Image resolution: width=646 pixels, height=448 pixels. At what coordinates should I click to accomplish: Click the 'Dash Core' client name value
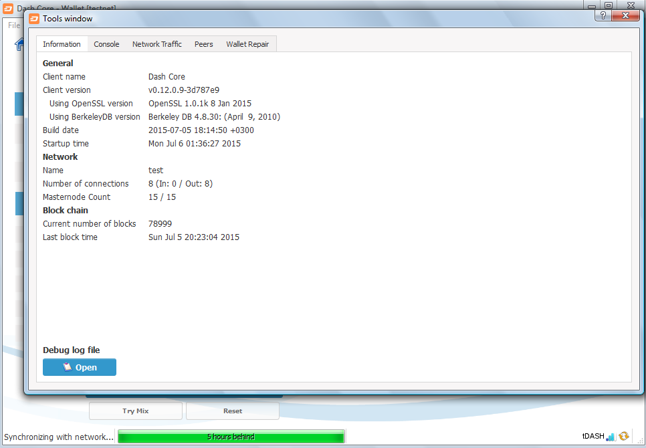pyautogui.click(x=167, y=77)
